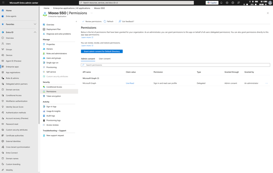Click the User.Read claim value link
Viewport: 273px width, 173px height.
click(130, 83)
